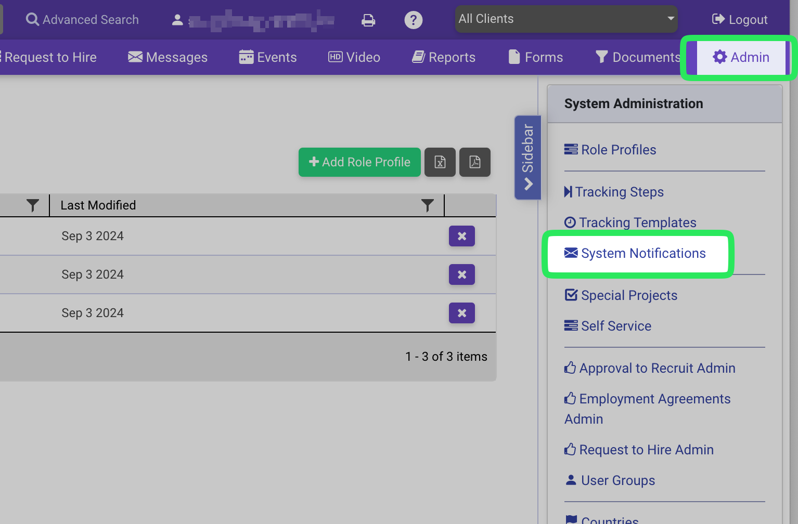The image size is (798, 524).
Task: Open the Events menu
Action: click(268, 57)
